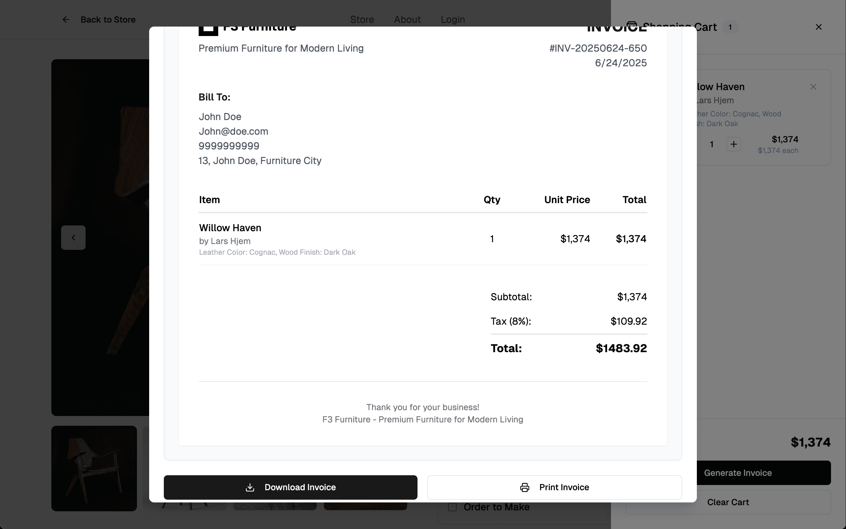Click the invoice number #INV-20250624-650
This screenshot has width=846, height=529.
(x=598, y=48)
